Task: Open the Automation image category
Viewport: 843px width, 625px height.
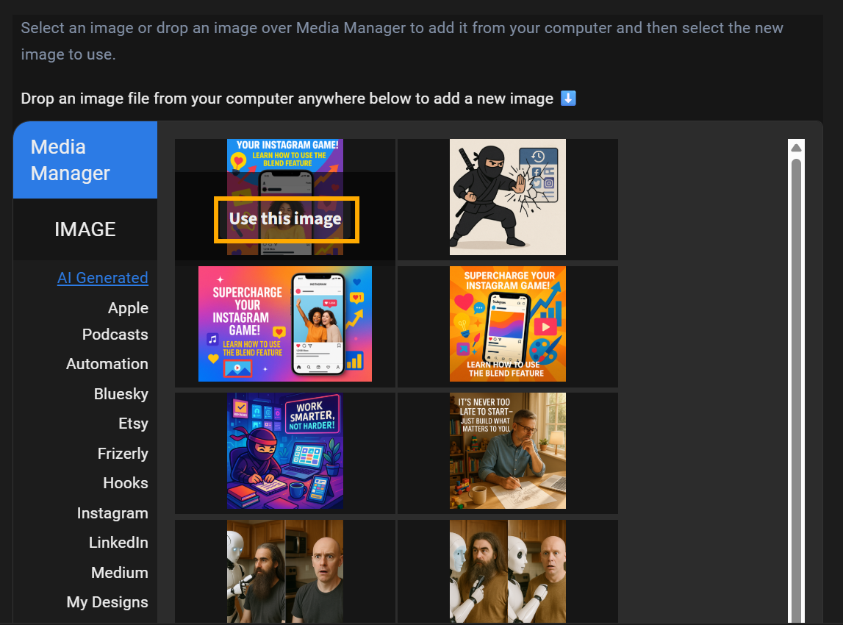Action: [107, 364]
